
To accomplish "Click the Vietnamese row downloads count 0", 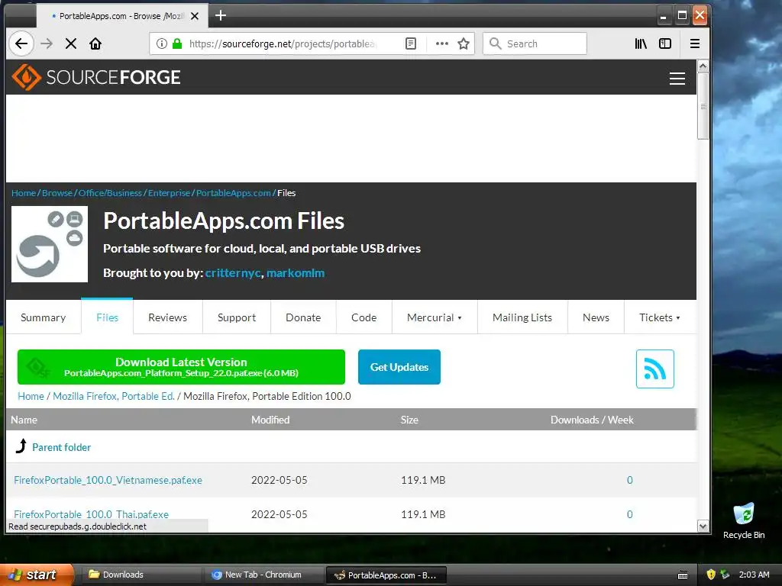I will click(630, 481).
